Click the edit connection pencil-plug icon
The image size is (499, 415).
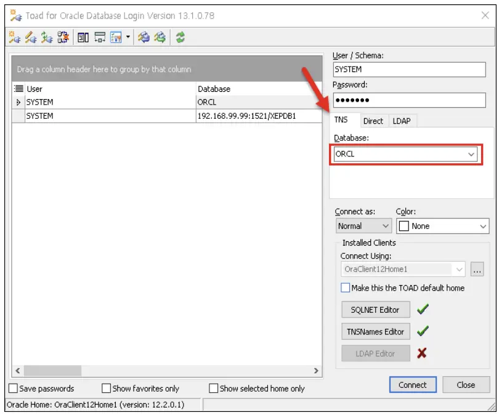31,38
